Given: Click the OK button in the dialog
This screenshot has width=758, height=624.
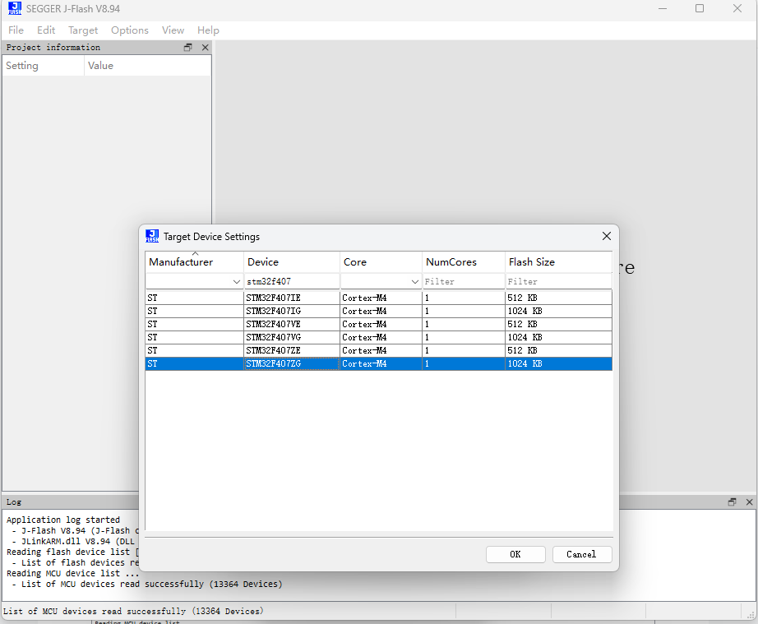Looking at the screenshot, I should click(x=515, y=554).
